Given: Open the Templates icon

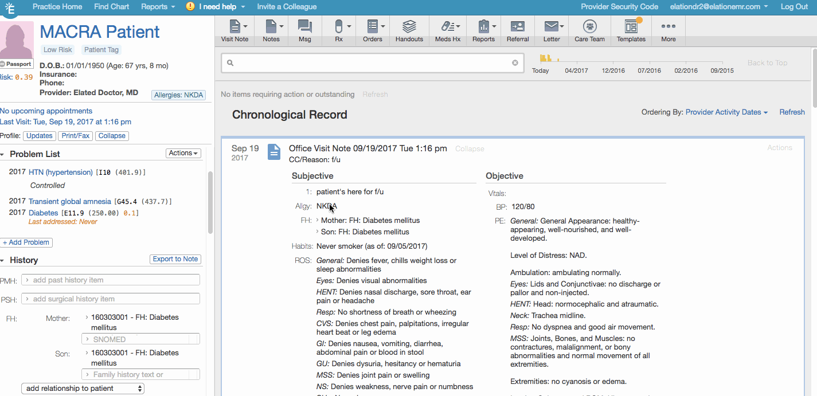Looking at the screenshot, I should 631,26.
